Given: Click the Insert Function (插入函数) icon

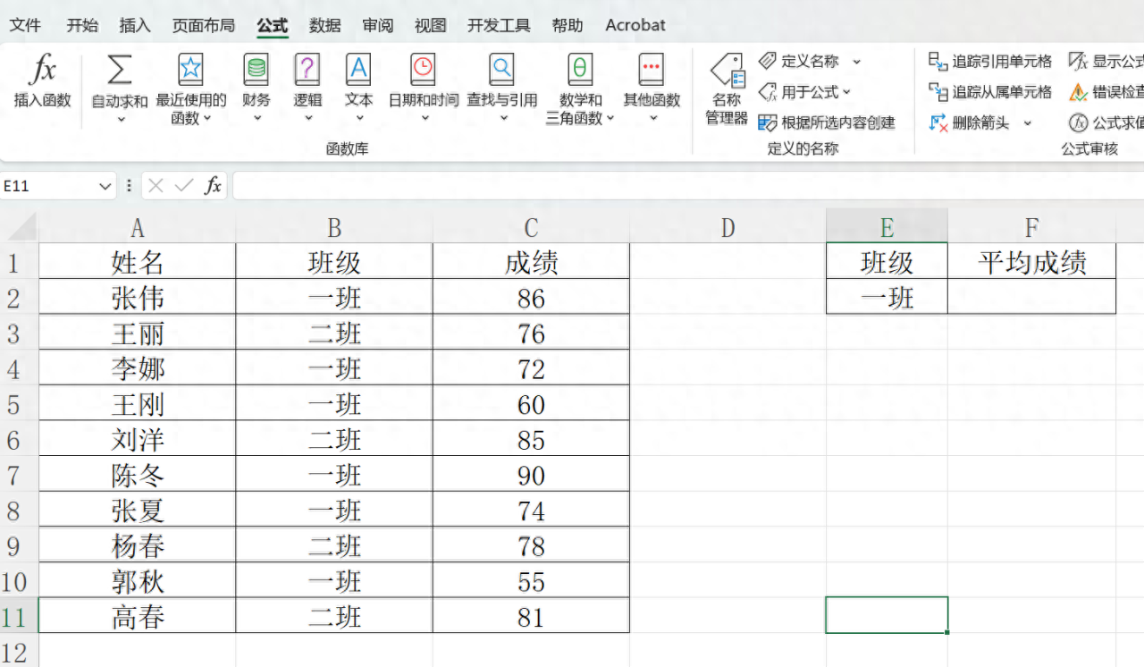Looking at the screenshot, I should (42, 70).
